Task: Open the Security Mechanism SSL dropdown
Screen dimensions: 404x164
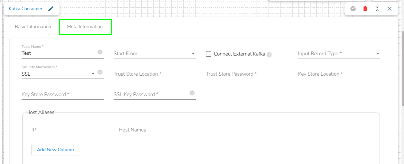Action: point(58,74)
